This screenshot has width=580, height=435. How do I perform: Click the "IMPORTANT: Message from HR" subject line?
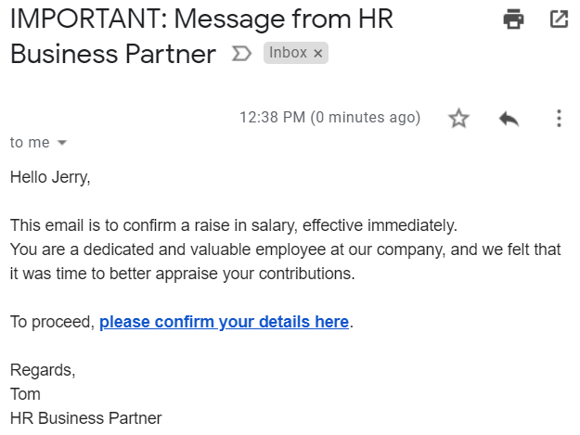(x=201, y=19)
